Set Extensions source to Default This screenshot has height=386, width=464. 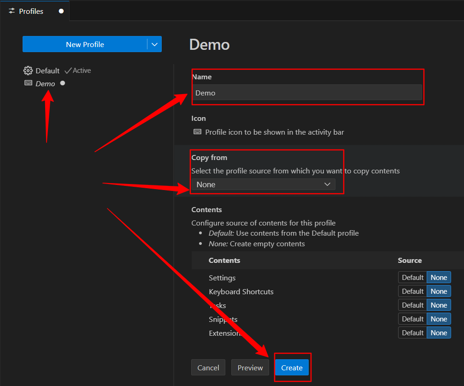tap(412, 333)
